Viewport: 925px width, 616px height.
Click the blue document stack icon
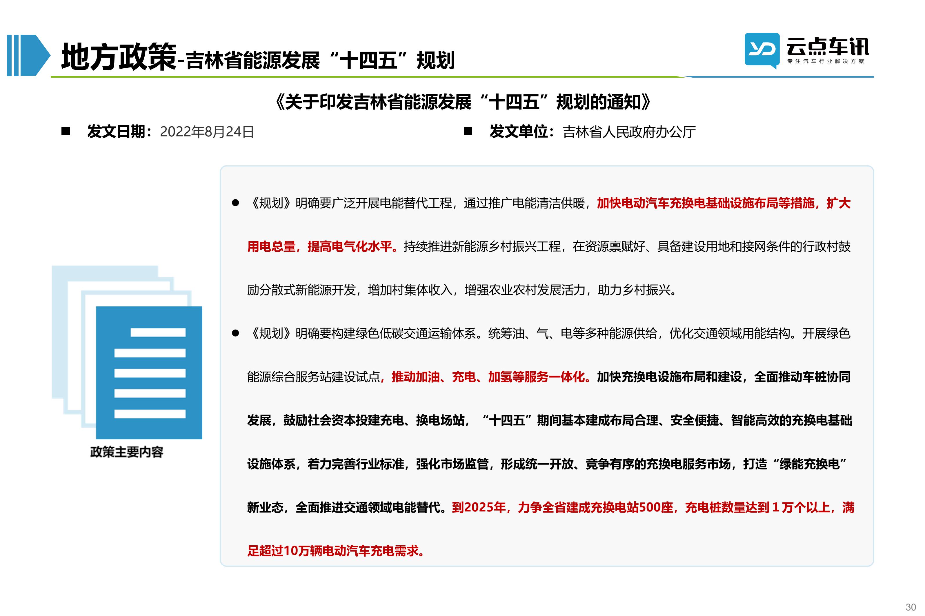(127, 352)
